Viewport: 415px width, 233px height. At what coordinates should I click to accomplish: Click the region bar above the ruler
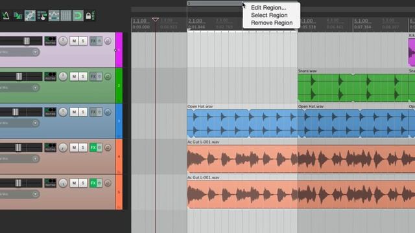tap(215, 3)
